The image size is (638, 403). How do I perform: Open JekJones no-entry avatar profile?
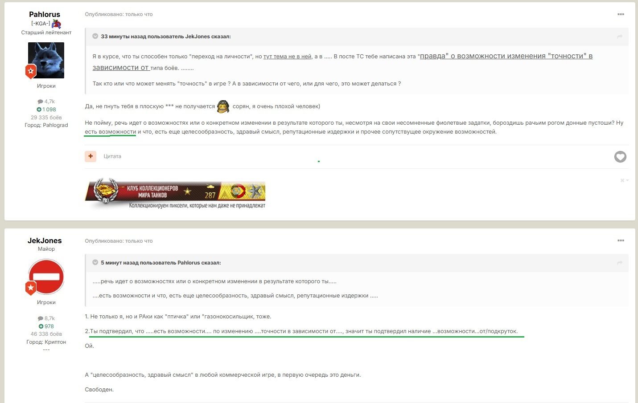[x=46, y=277]
